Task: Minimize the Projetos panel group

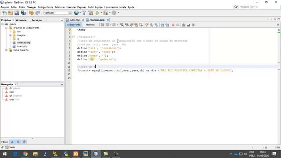Action: [62, 20]
